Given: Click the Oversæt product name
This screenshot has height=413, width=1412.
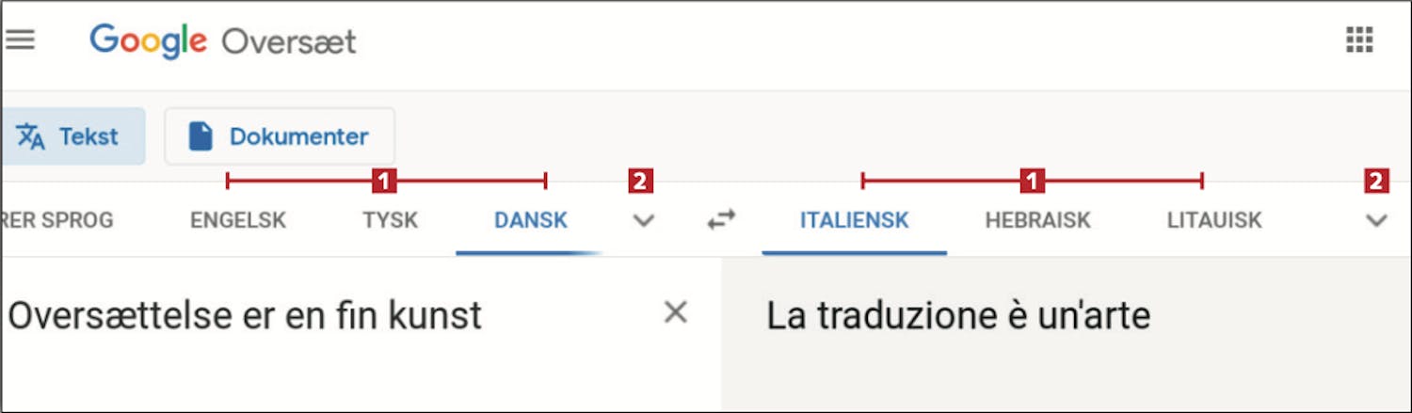Looking at the screenshot, I should tap(288, 42).
